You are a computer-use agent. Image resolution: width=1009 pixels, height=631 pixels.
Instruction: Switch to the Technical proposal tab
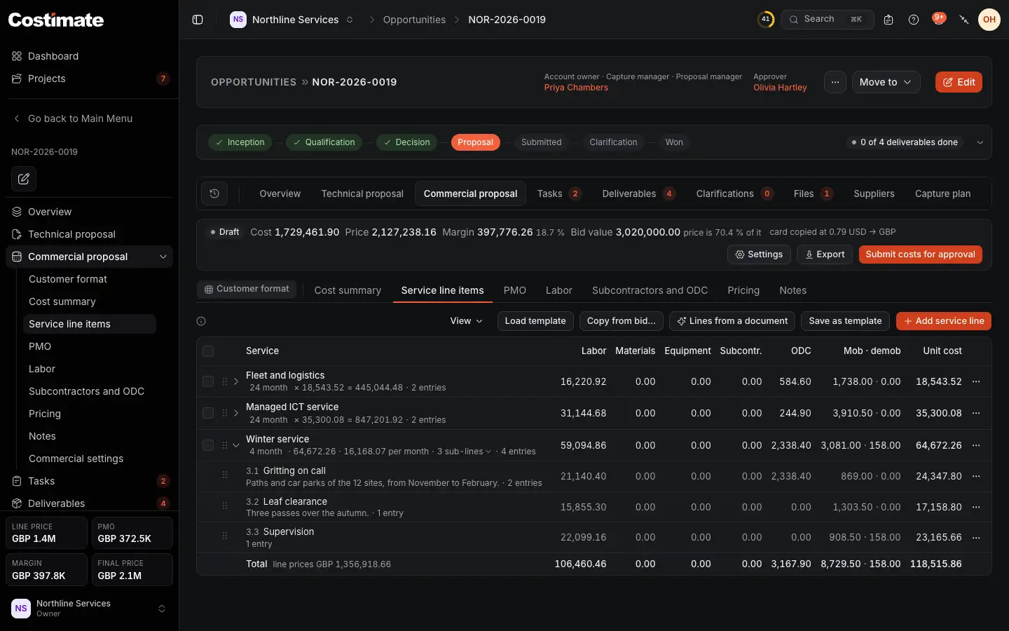[362, 194]
